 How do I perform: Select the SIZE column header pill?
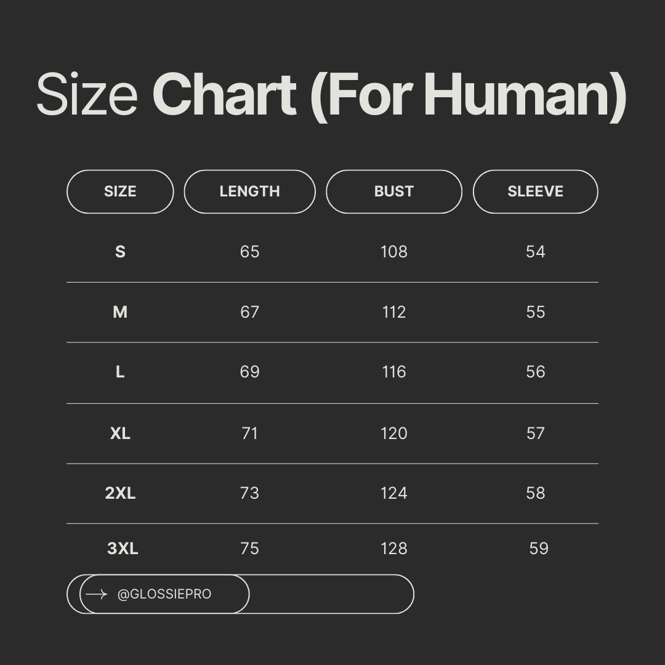[120, 191]
